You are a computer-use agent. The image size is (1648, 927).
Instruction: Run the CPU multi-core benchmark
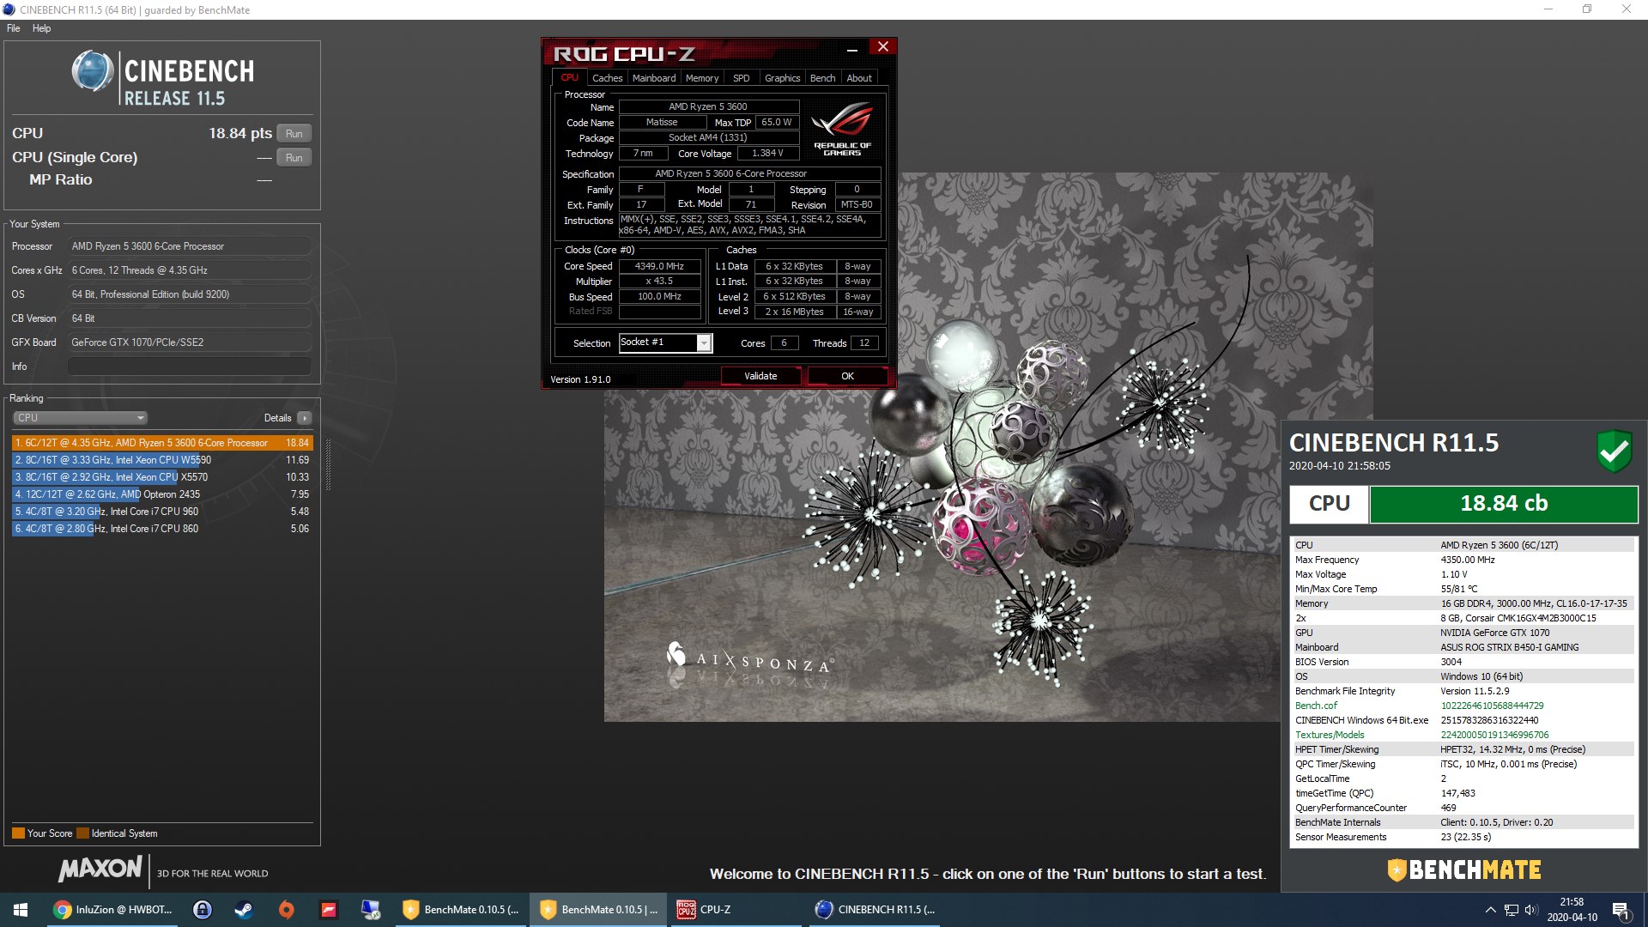click(294, 134)
